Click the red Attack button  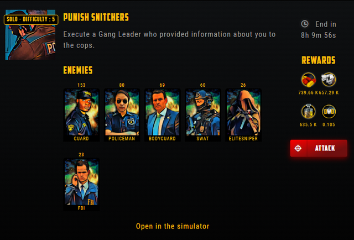click(319, 148)
